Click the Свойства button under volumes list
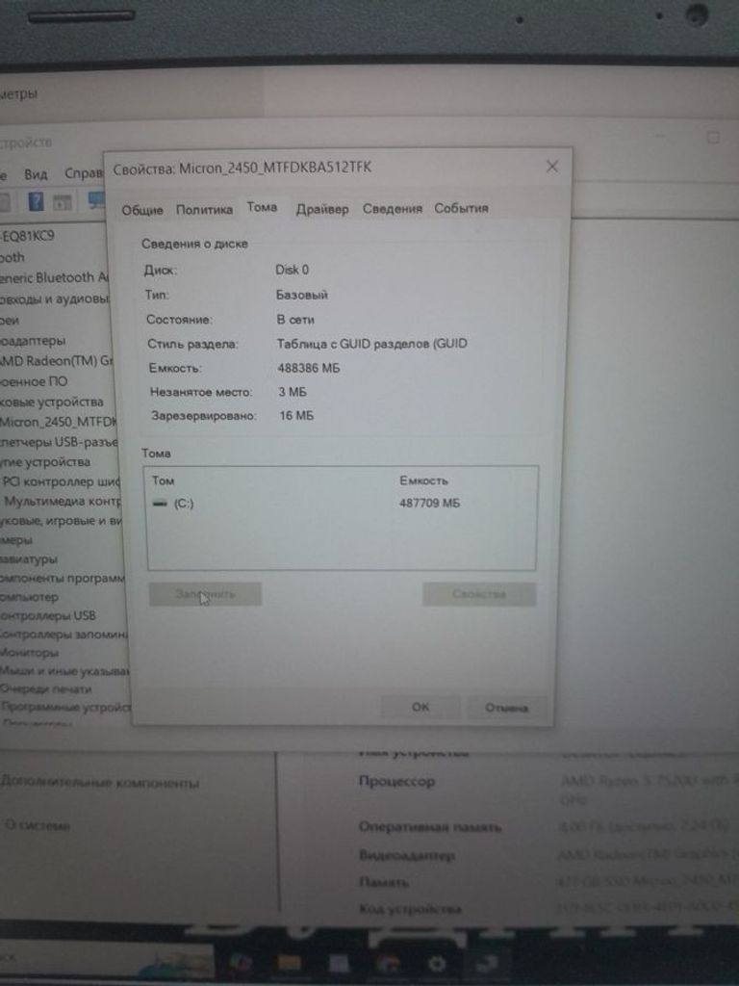 tap(478, 594)
